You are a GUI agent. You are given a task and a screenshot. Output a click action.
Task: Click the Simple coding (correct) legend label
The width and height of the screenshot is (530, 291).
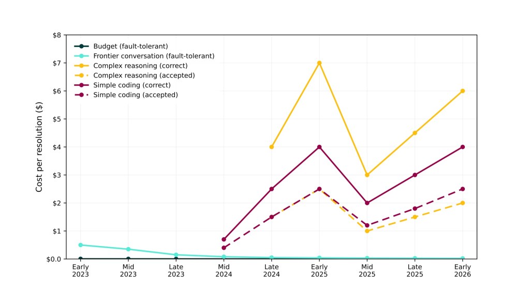pyautogui.click(x=132, y=85)
